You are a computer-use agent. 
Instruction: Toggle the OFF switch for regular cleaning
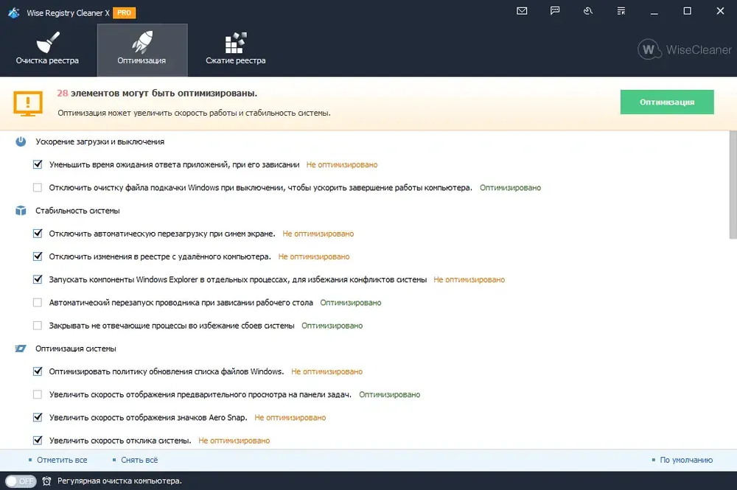click(21, 481)
